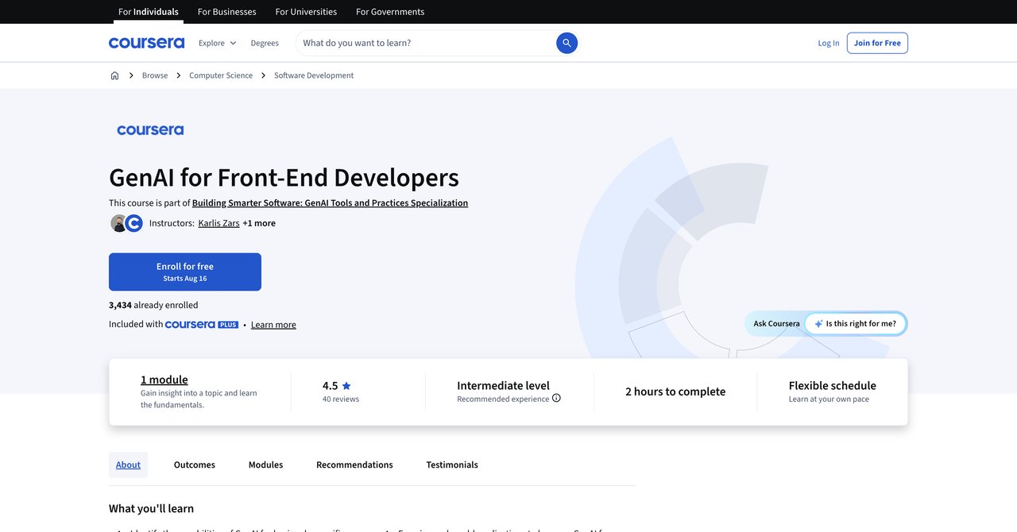This screenshot has width=1017, height=532.
Task: Click '2 hours to complete' text
Action: [675, 391]
